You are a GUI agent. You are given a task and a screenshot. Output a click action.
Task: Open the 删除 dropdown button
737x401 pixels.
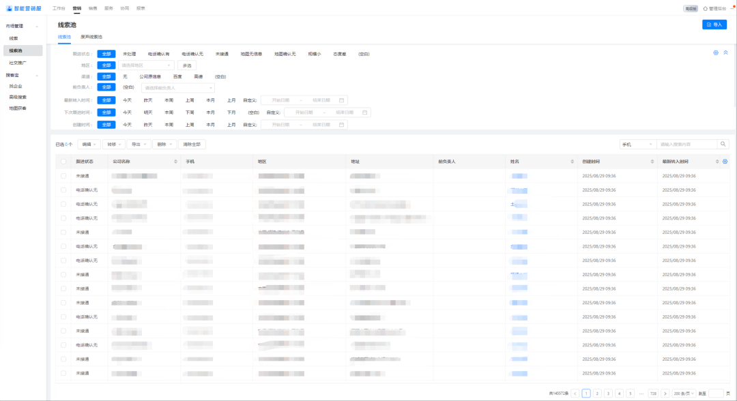[164, 144]
